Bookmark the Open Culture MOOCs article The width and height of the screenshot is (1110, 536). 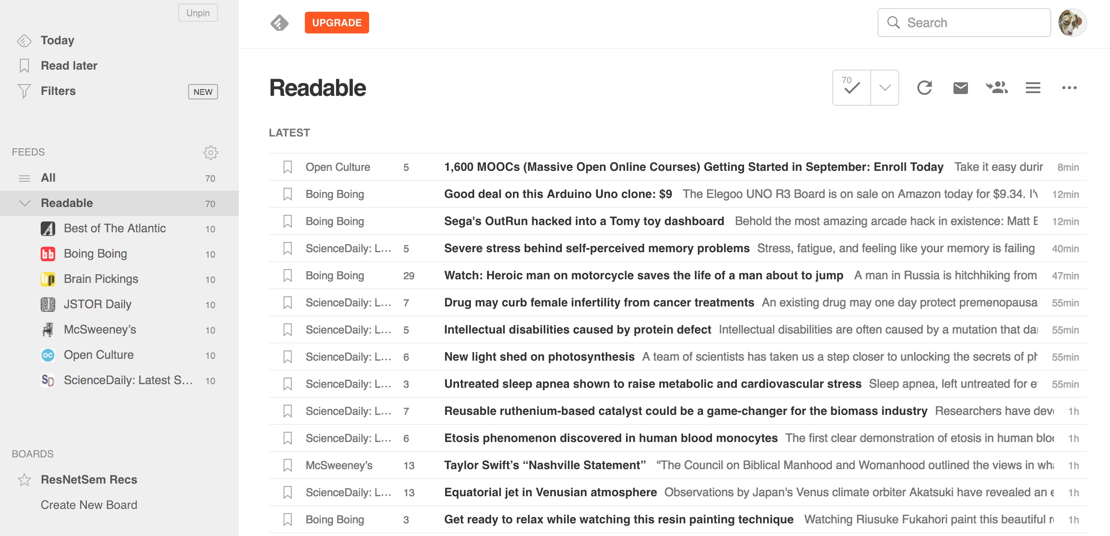(x=288, y=167)
